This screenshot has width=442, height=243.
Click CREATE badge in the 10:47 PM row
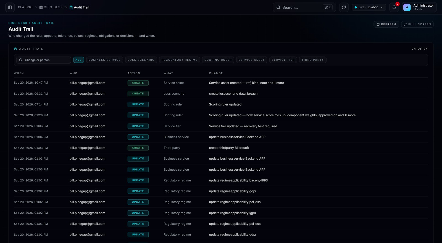pyautogui.click(x=138, y=83)
